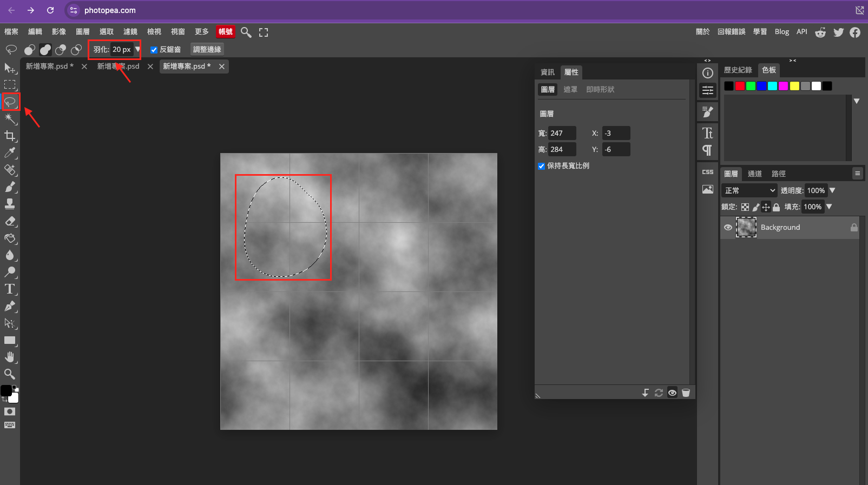Toggle Quick Mask mode icon

point(10,411)
